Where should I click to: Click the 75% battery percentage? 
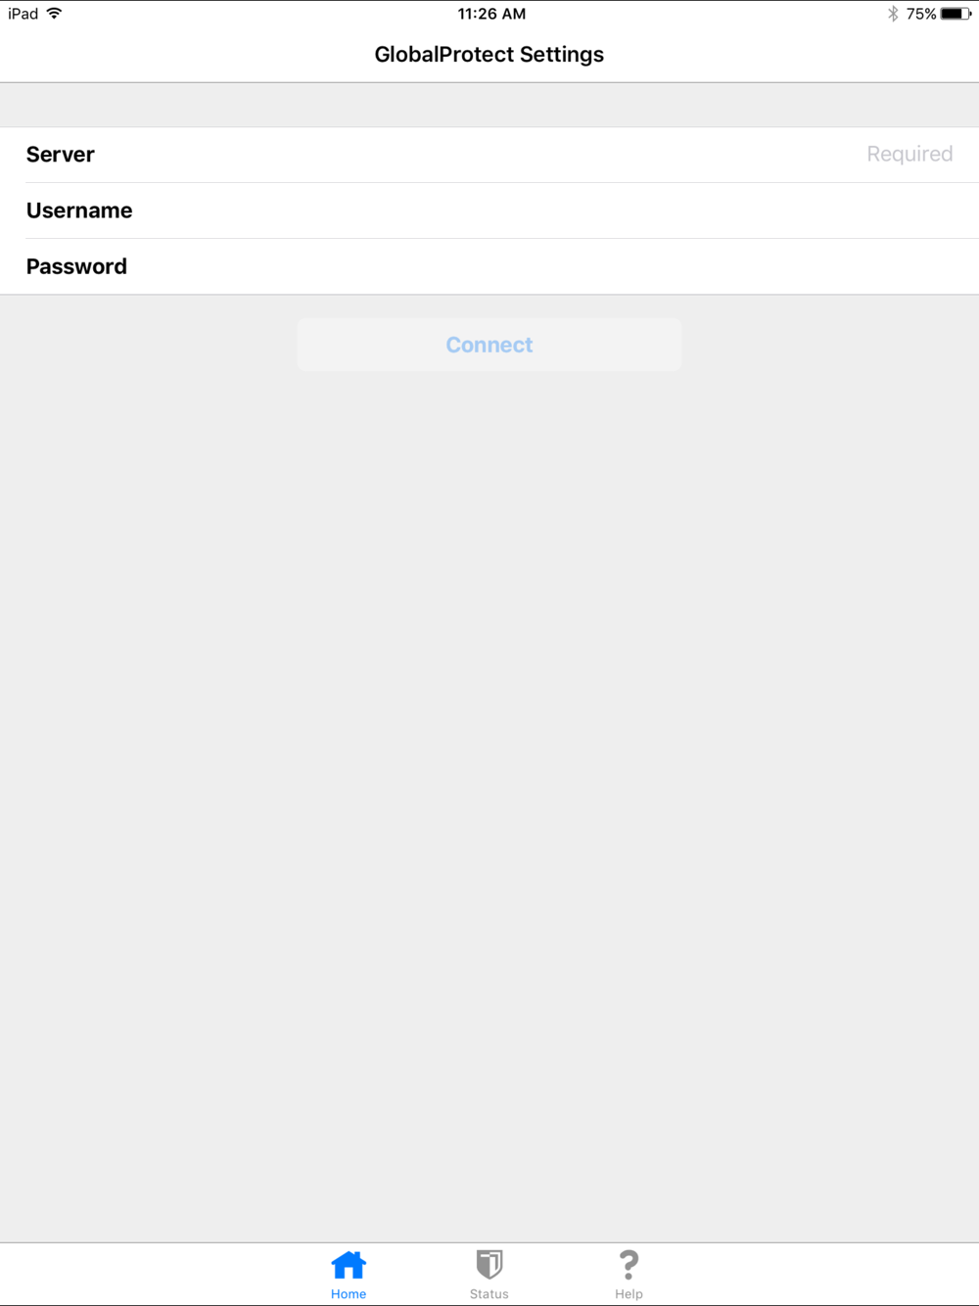pyautogui.click(x=921, y=14)
